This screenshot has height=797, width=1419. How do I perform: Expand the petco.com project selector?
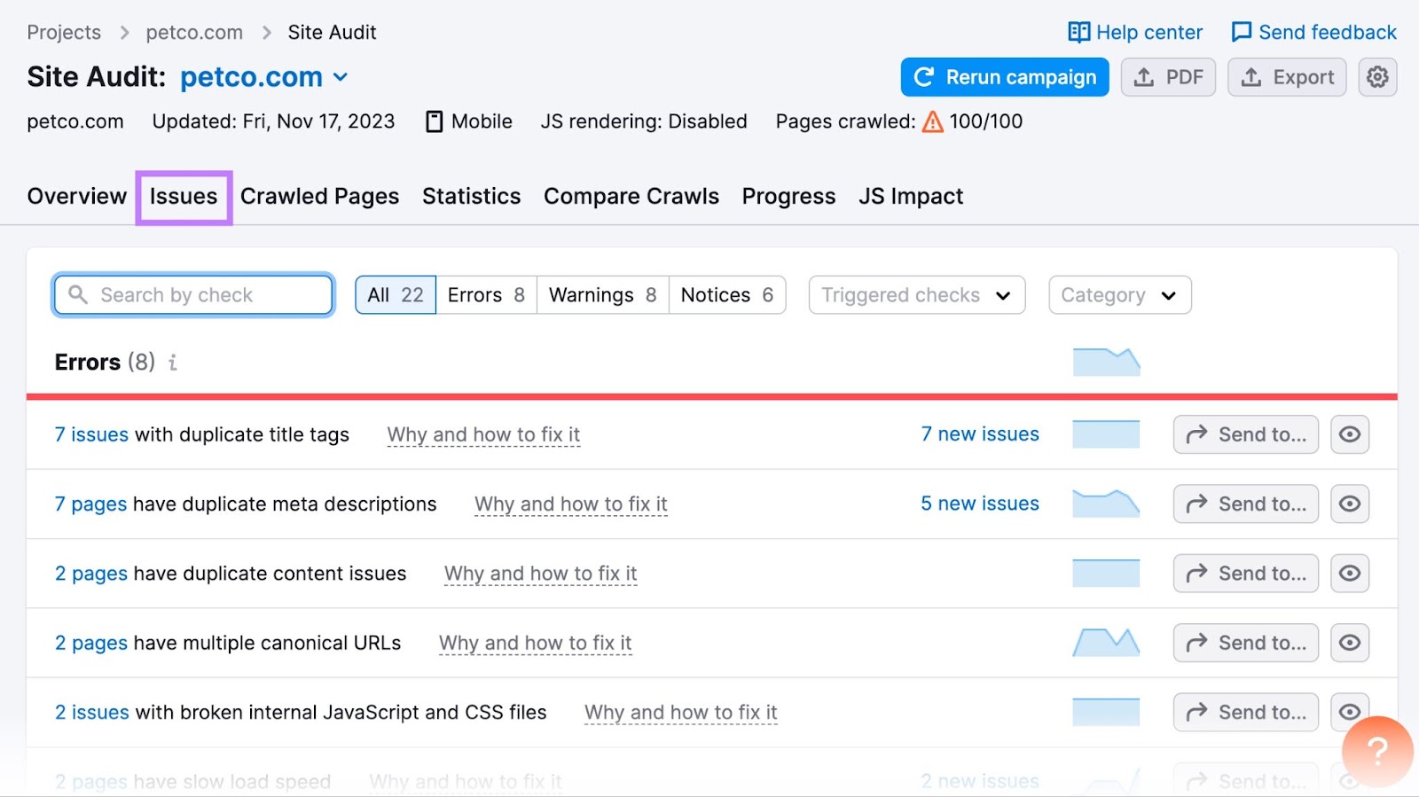click(341, 77)
